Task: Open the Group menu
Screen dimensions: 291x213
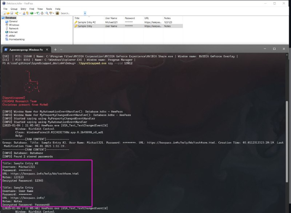Action: coord(14,9)
